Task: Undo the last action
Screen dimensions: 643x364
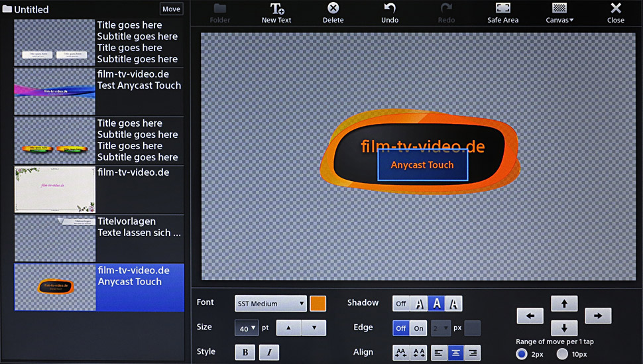Action: point(390,13)
